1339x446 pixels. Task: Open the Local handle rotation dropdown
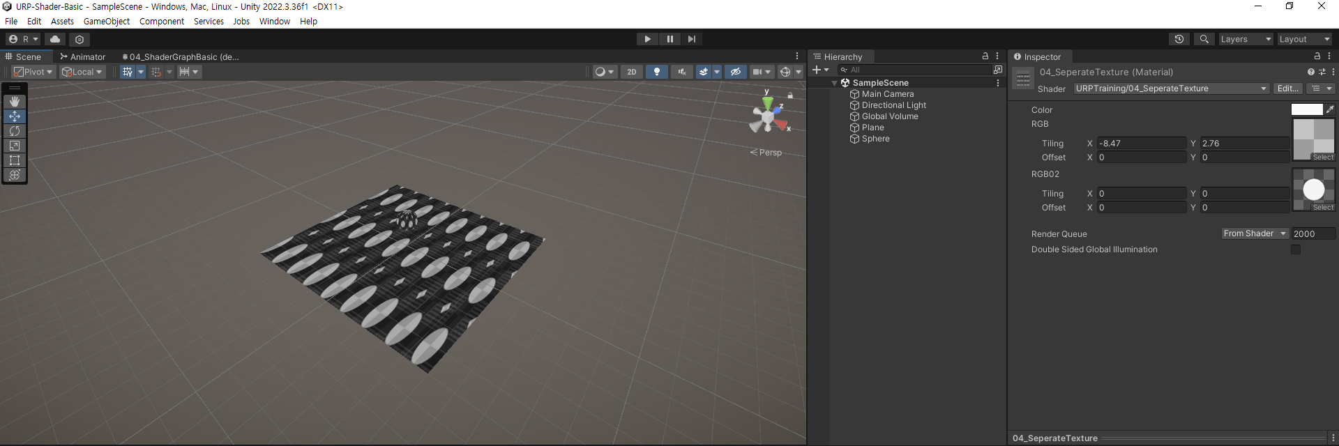click(x=83, y=72)
